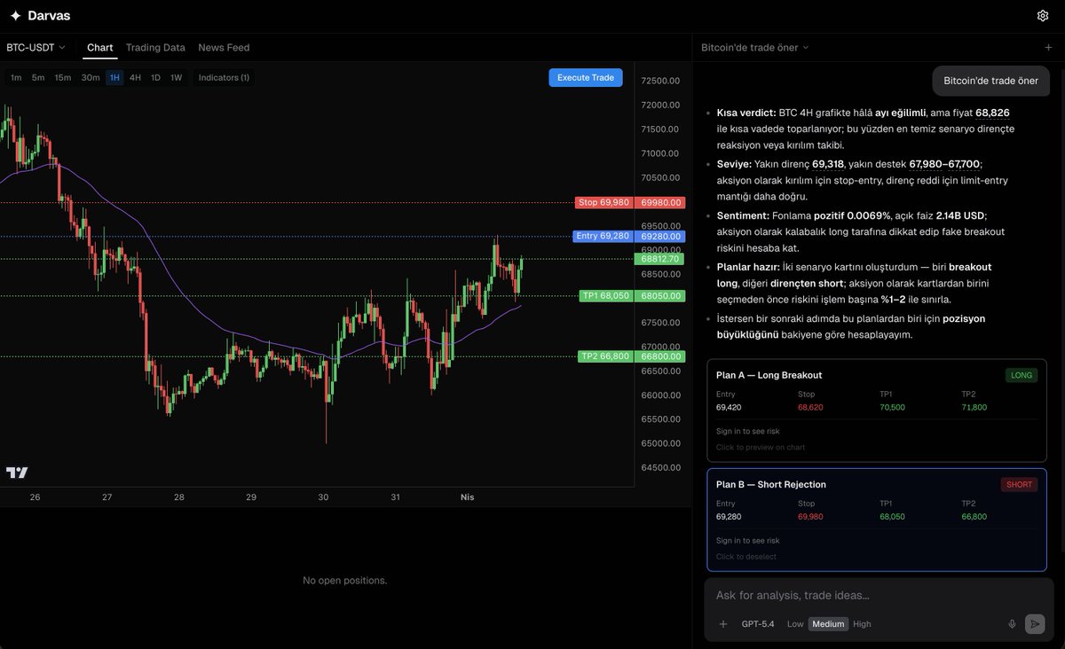Select the 15m timeframe
Screen dimensions: 1065x649
(63, 77)
